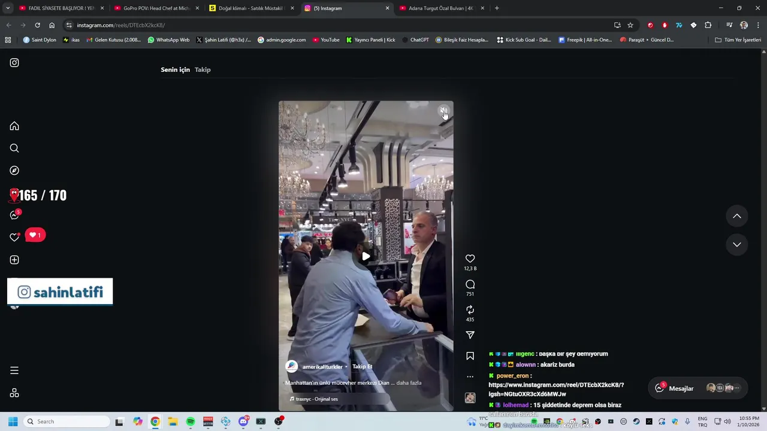The width and height of the screenshot is (767, 431).
Task: Open amerikaliturkler profile avatar
Action: (x=291, y=366)
